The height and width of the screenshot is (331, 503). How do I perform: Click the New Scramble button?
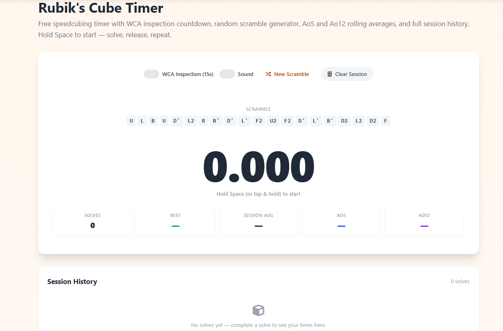click(x=287, y=74)
